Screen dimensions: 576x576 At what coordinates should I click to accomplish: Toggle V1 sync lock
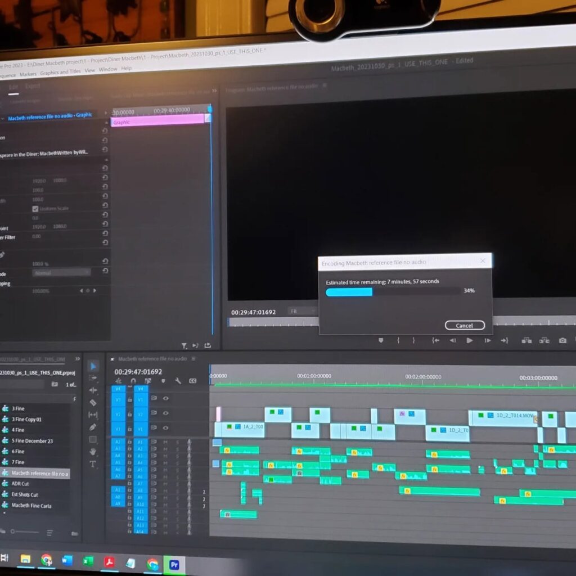pos(154,427)
